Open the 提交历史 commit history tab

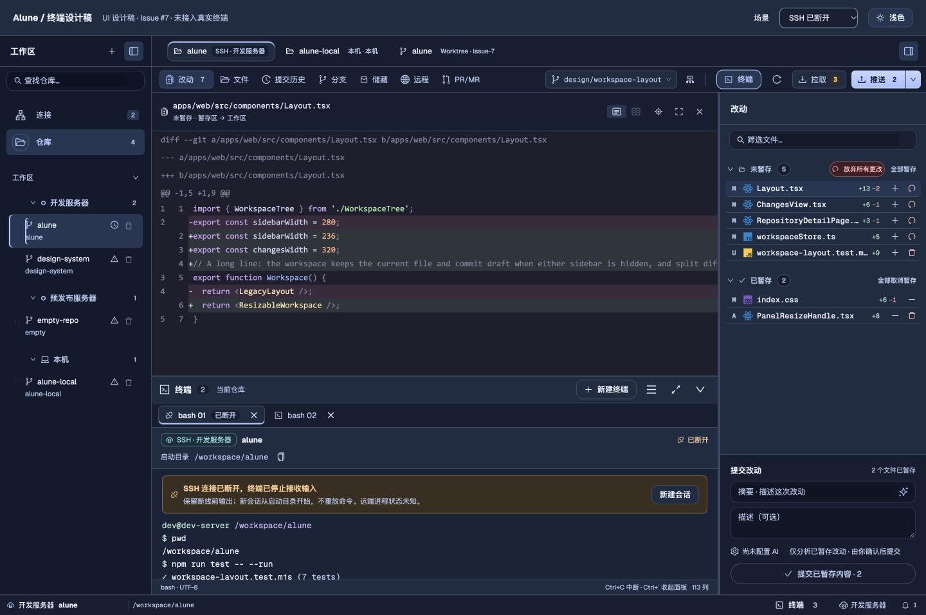point(284,80)
